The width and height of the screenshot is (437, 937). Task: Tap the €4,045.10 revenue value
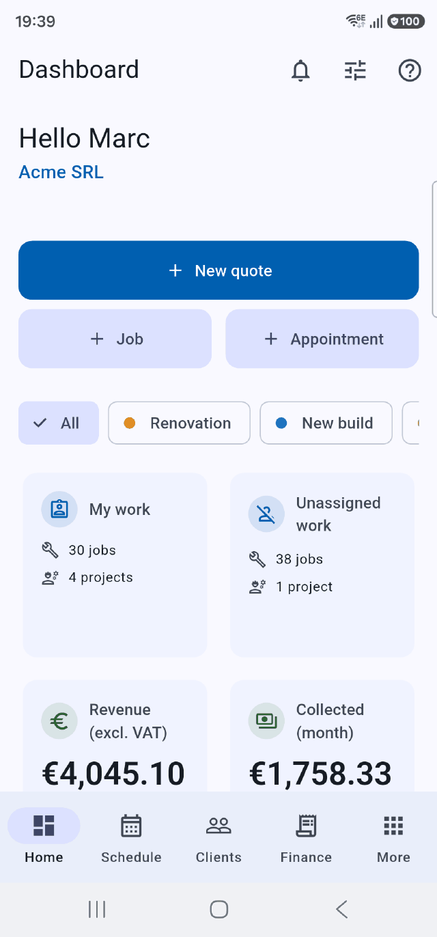tap(113, 774)
